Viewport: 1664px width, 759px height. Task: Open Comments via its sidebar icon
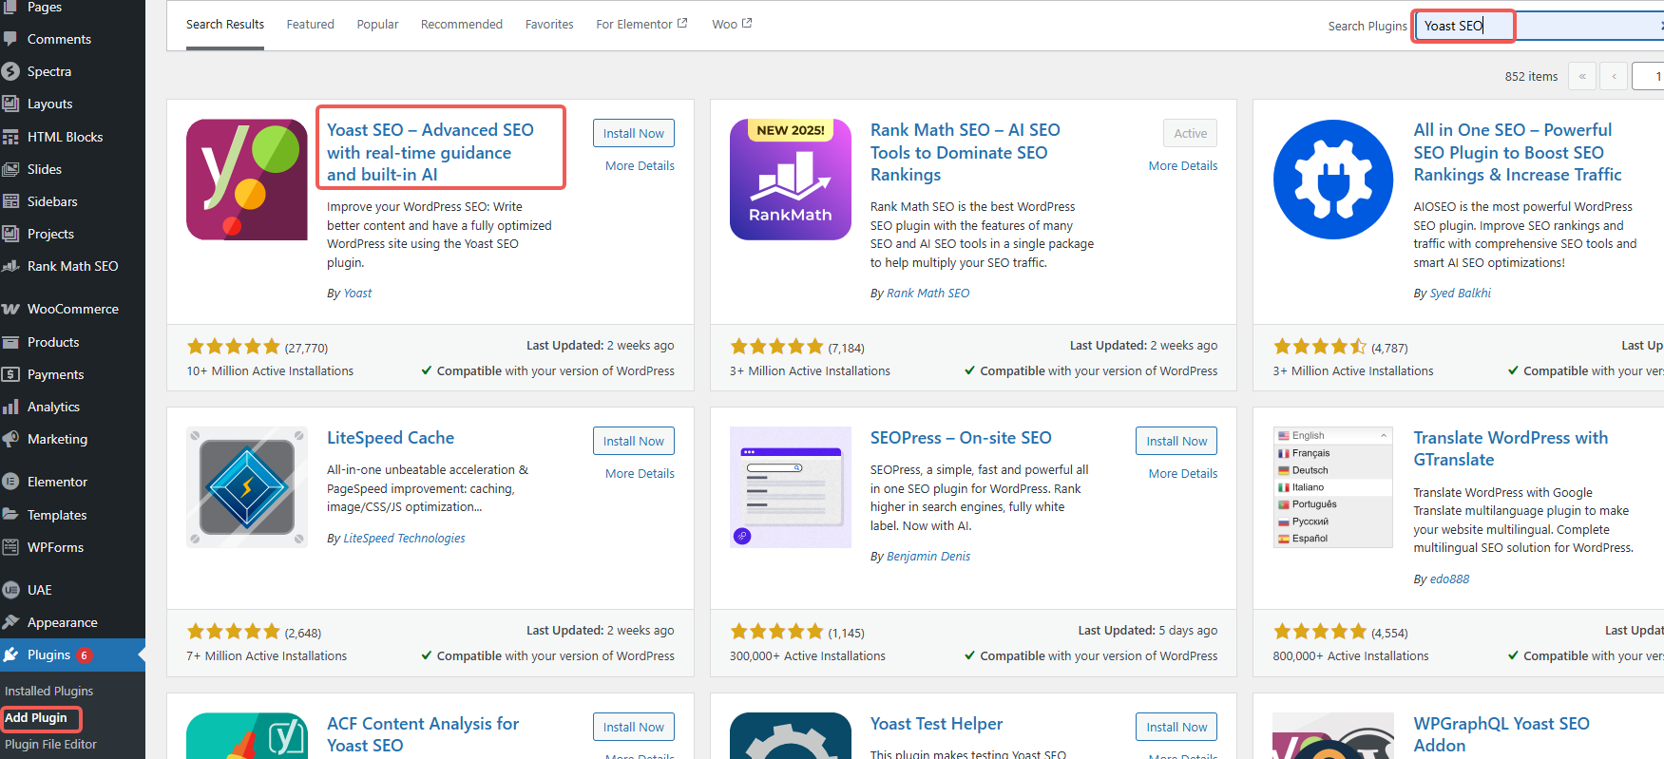pos(10,39)
